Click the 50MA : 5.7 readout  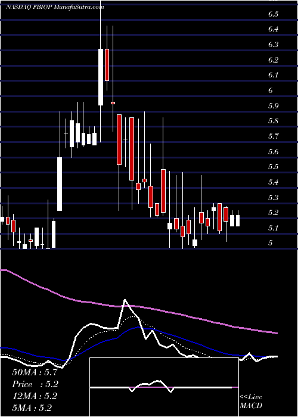click(35, 372)
